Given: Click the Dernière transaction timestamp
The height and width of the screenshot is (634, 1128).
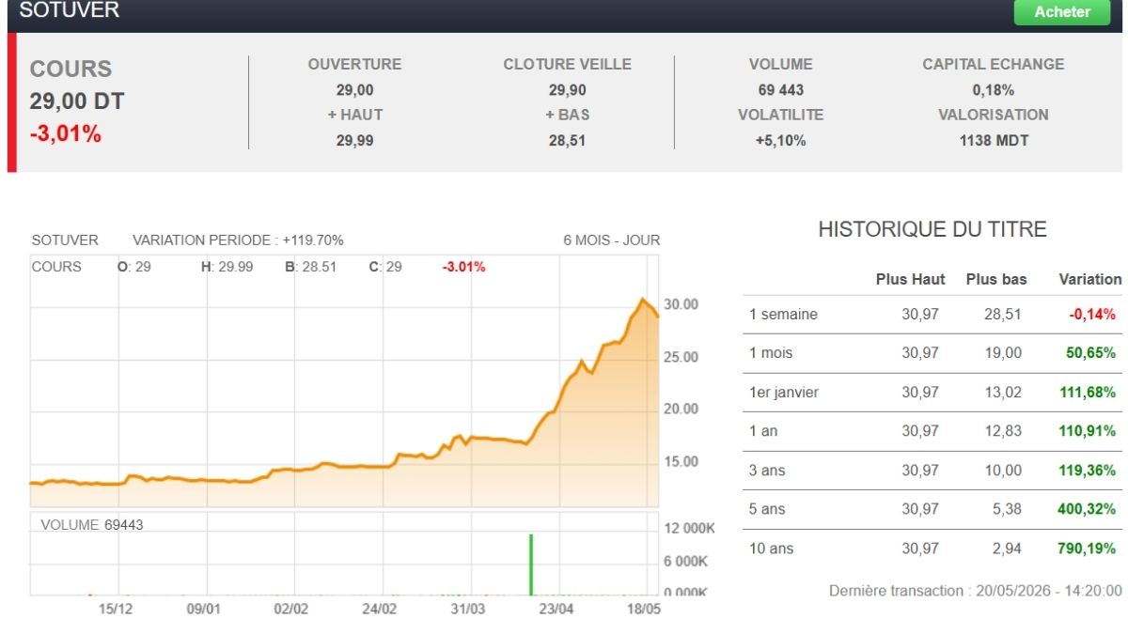Looking at the screenshot, I should (975, 591).
